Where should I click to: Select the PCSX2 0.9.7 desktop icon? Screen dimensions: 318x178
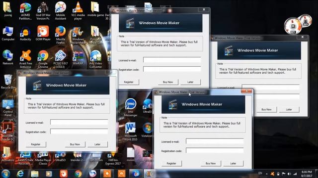(61, 59)
